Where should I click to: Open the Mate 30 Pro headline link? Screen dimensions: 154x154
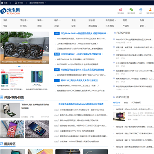click(84, 33)
